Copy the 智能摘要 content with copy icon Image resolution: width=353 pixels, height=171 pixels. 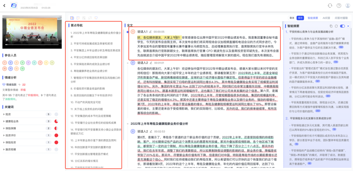coord(331,26)
